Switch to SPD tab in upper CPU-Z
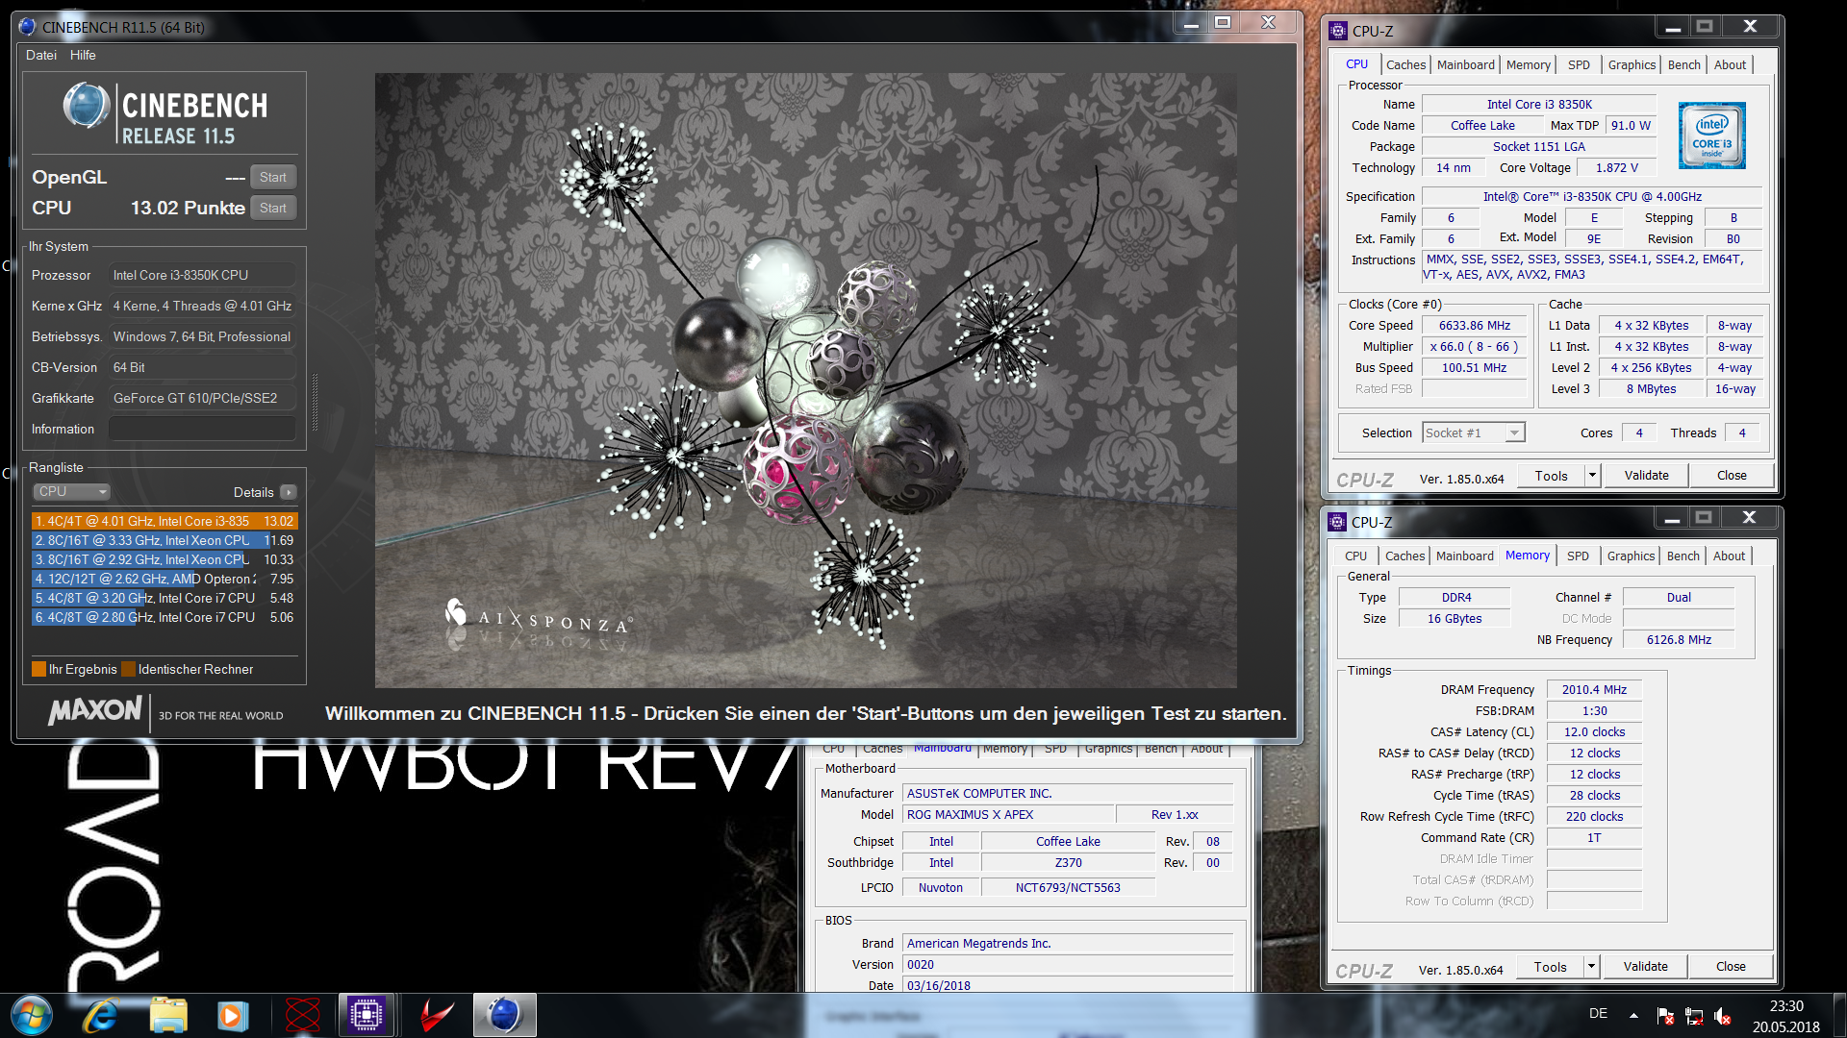The image size is (1847, 1038). (x=1579, y=64)
